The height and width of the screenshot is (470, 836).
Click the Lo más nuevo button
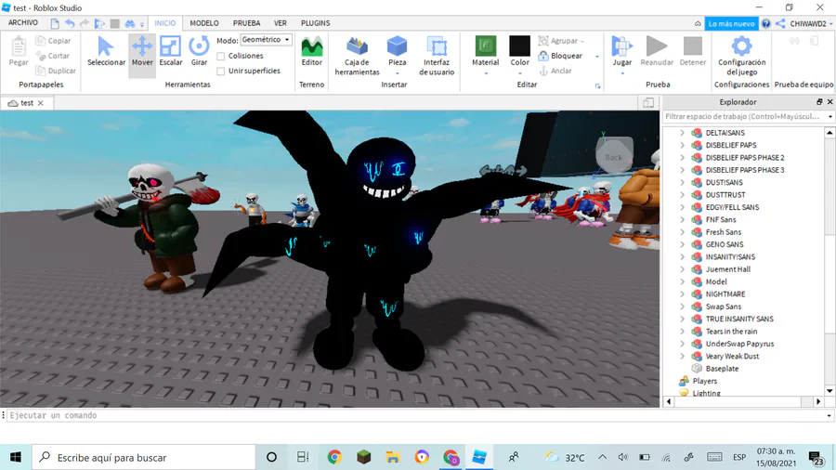pyautogui.click(x=731, y=23)
